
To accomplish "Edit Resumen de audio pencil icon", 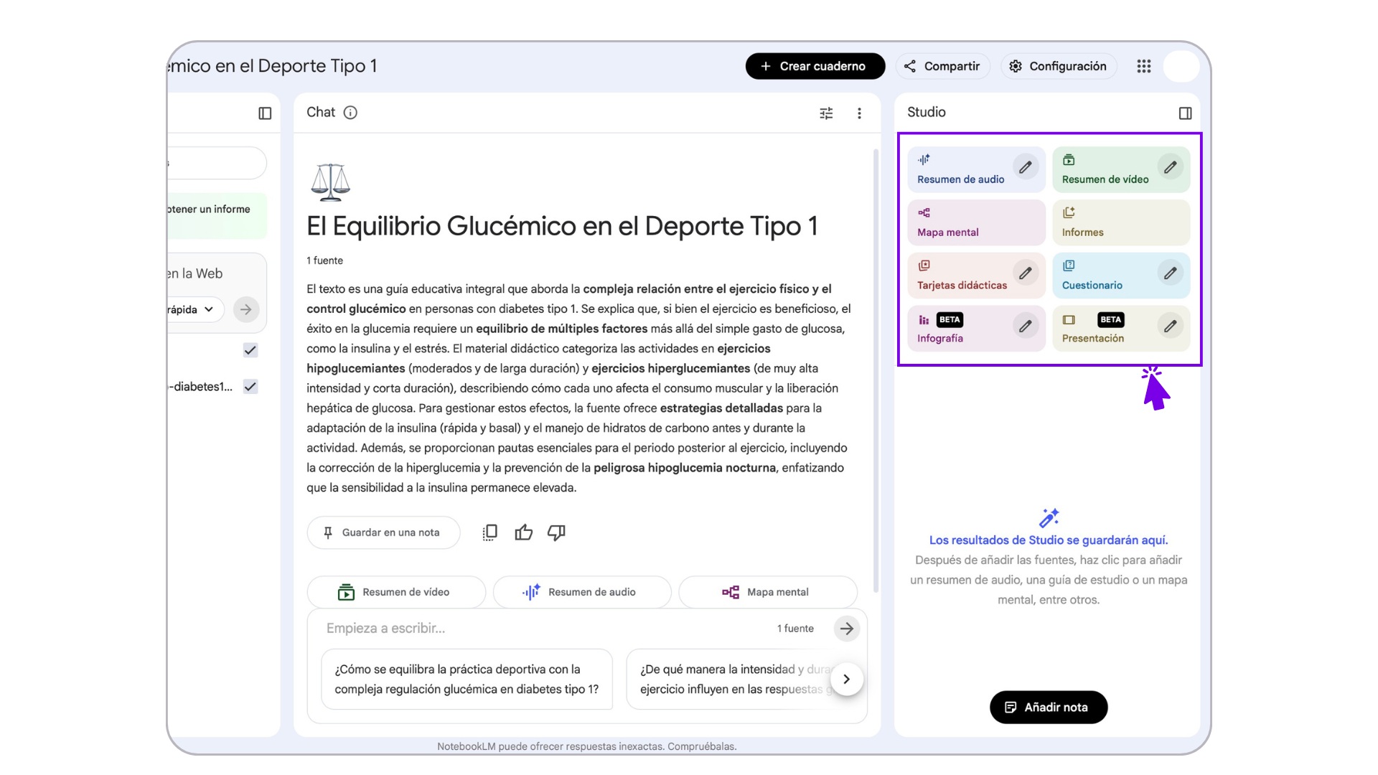I will coord(1026,167).
